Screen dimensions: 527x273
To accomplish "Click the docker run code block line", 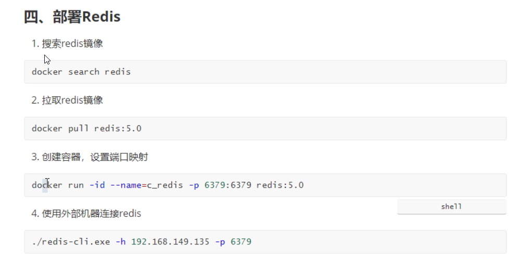I will [265, 185].
